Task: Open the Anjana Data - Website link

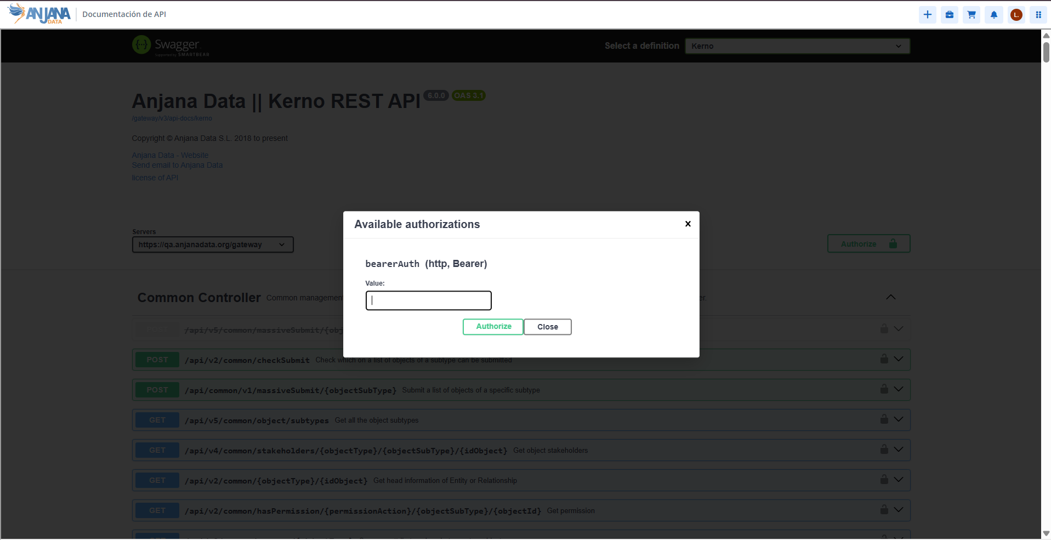Action: [x=170, y=155]
